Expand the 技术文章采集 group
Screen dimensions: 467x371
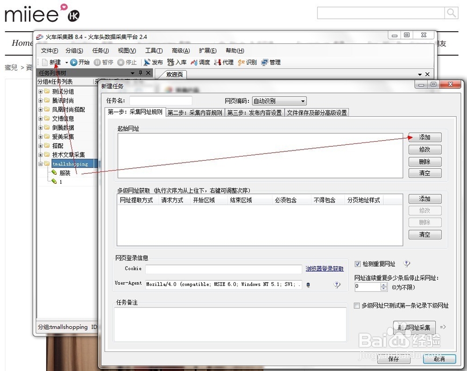[x=40, y=155]
